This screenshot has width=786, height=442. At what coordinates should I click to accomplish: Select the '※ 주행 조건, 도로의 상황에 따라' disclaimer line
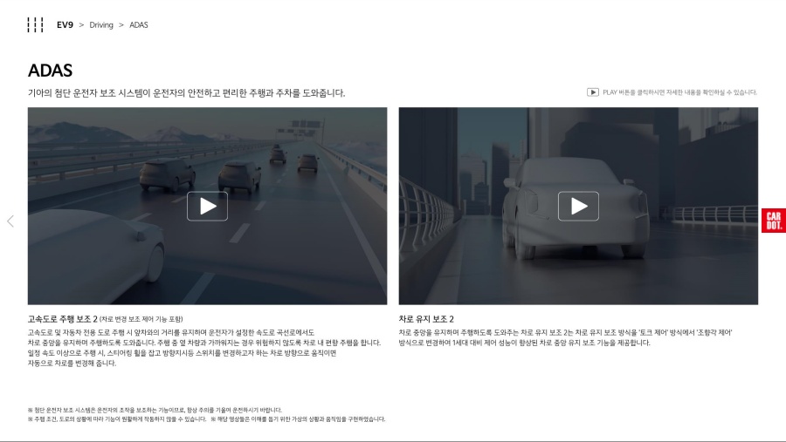pos(117,419)
